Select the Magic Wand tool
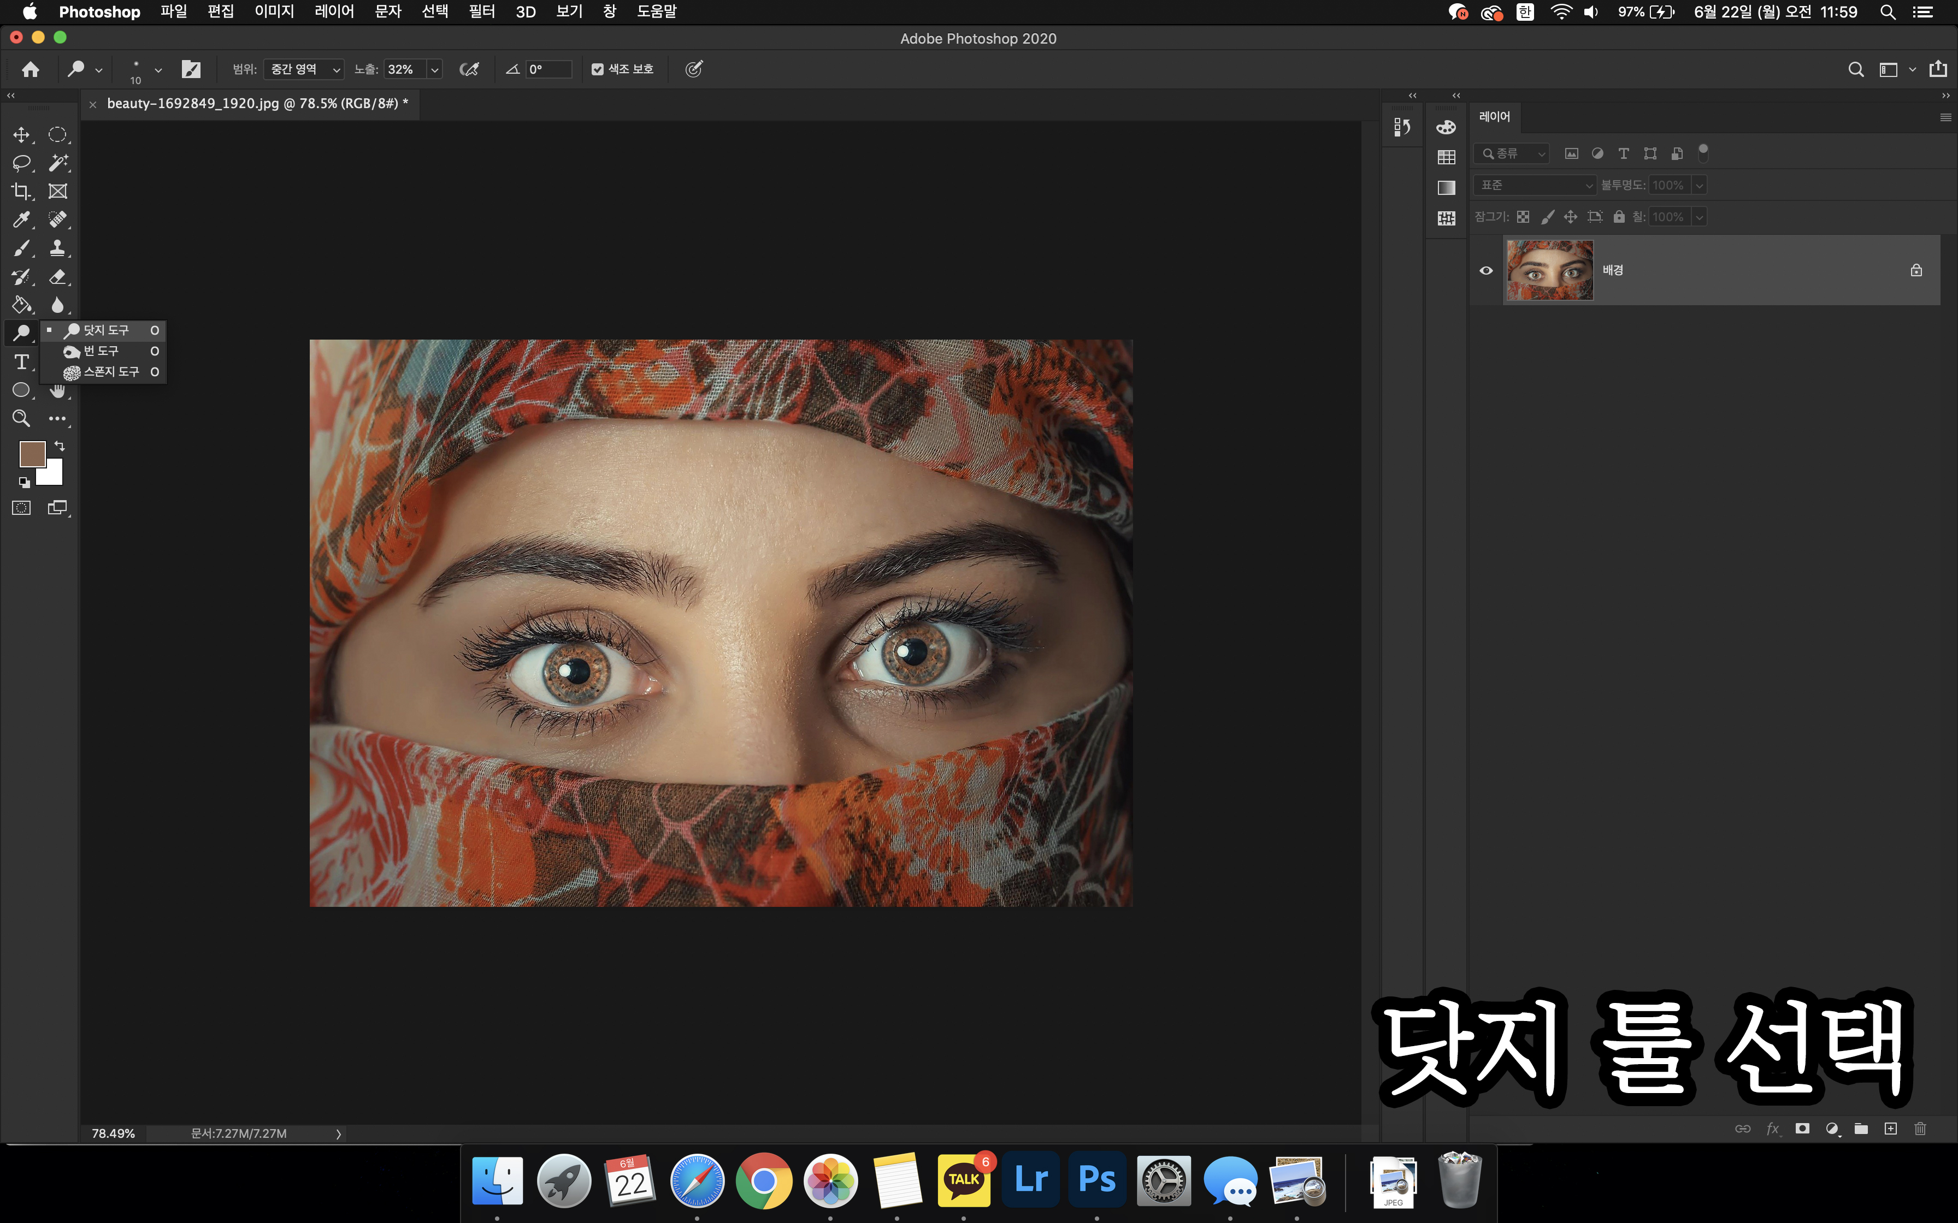The height and width of the screenshot is (1223, 1958). coord(57,163)
